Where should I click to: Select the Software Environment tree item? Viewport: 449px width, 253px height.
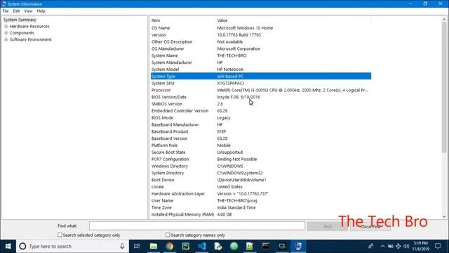[x=31, y=39]
